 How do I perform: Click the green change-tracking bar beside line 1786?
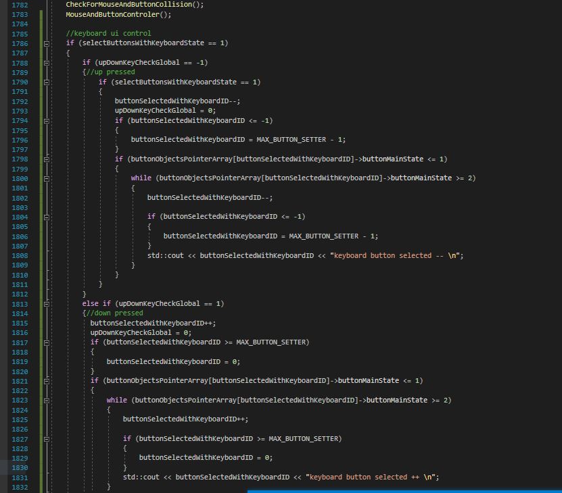tap(40, 43)
